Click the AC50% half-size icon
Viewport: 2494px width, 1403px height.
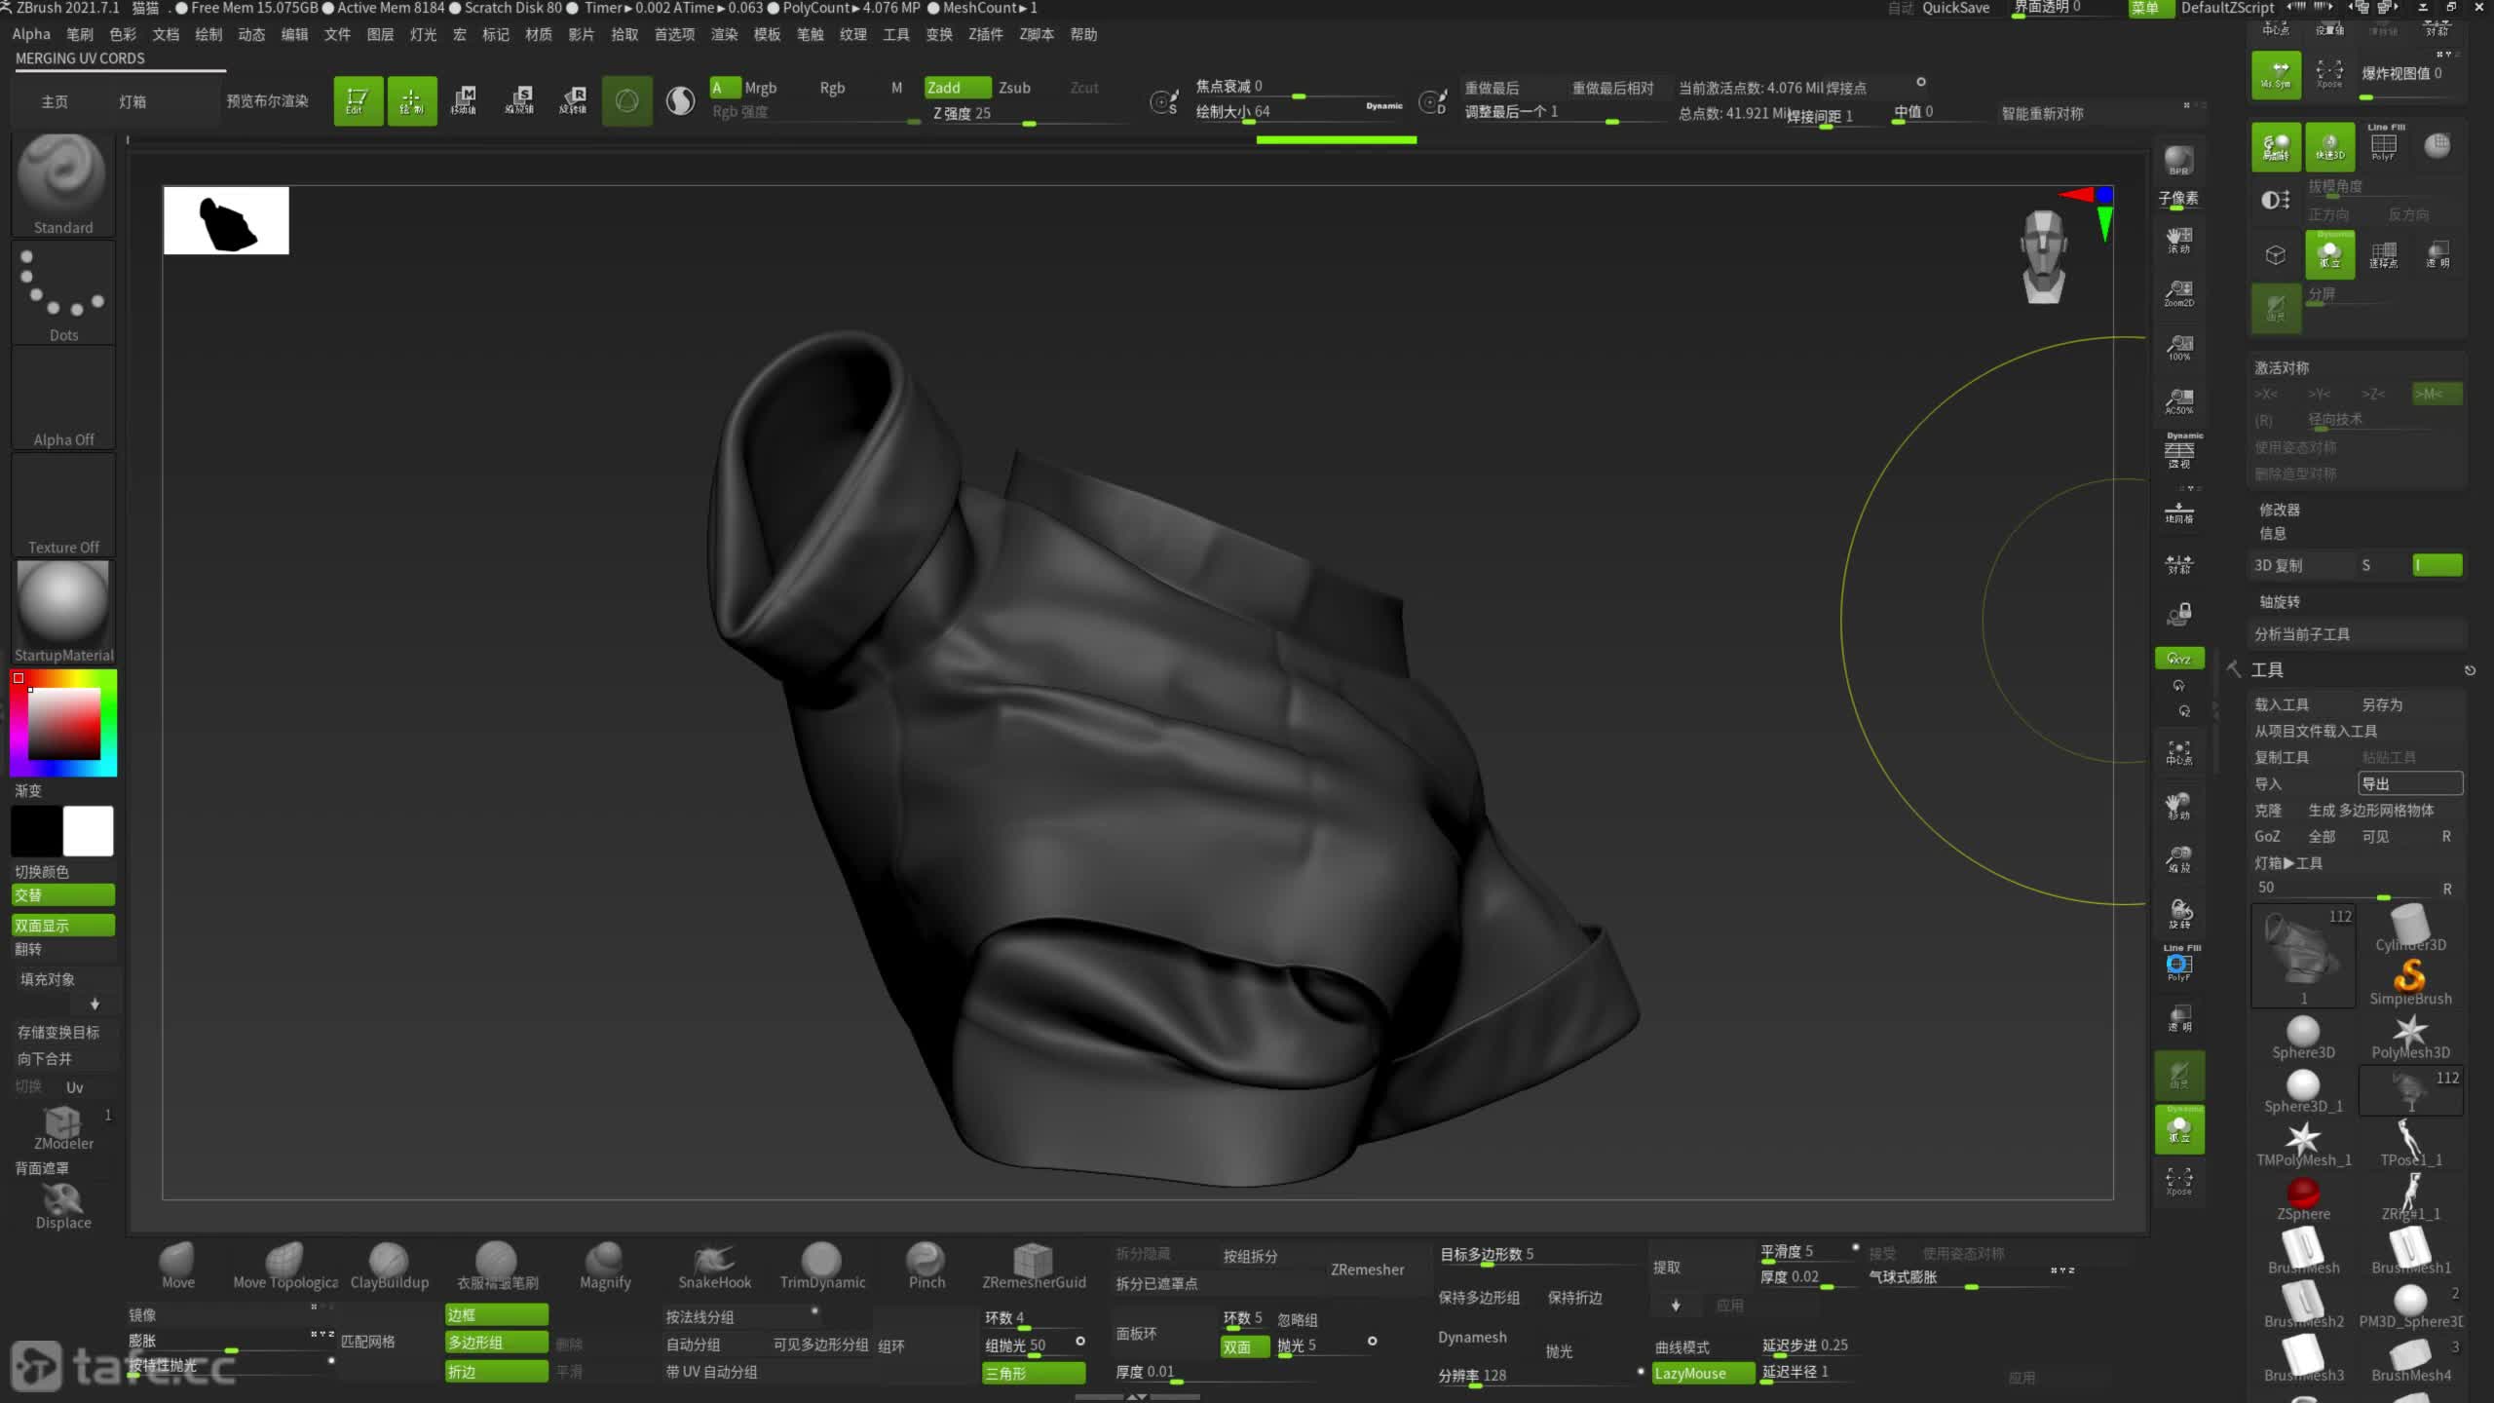[x=2178, y=401]
